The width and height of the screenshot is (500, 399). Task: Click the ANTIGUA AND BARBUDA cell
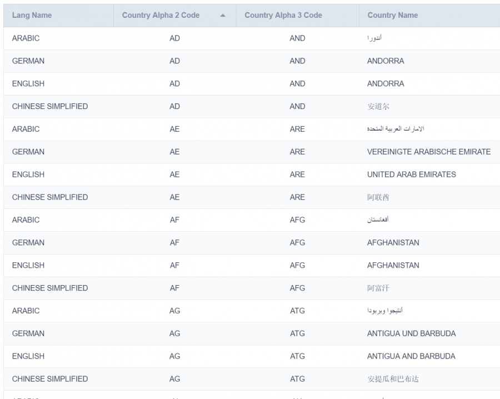tap(411, 356)
